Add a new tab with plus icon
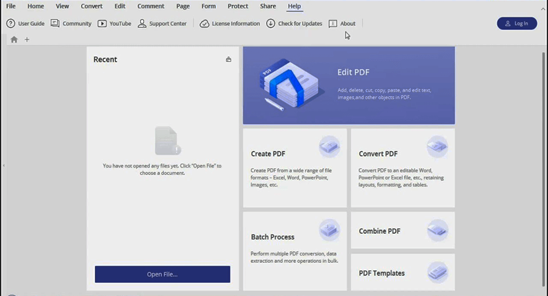The width and height of the screenshot is (548, 296). 27,39
